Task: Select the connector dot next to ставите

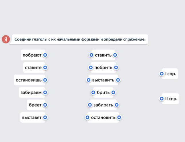Action: (x=45, y=68)
